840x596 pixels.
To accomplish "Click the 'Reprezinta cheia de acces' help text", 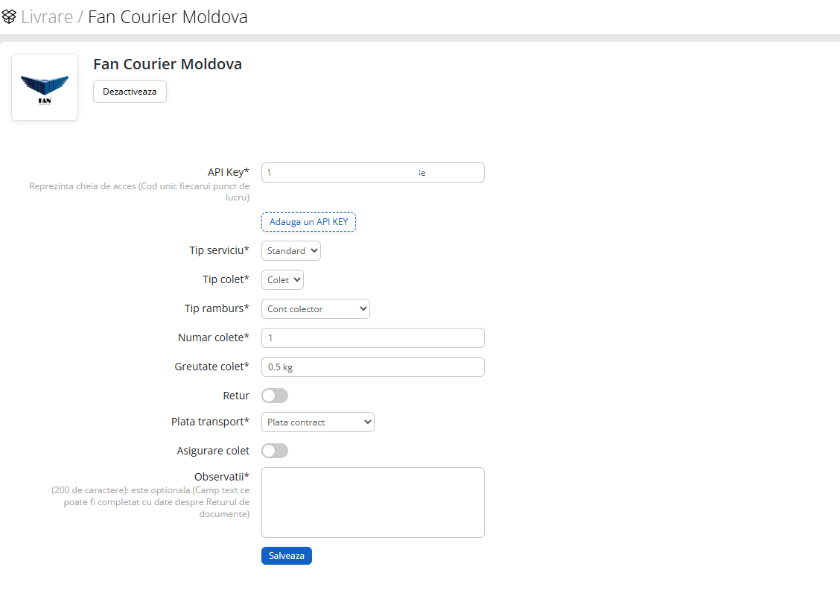I will tap(139, 192).
